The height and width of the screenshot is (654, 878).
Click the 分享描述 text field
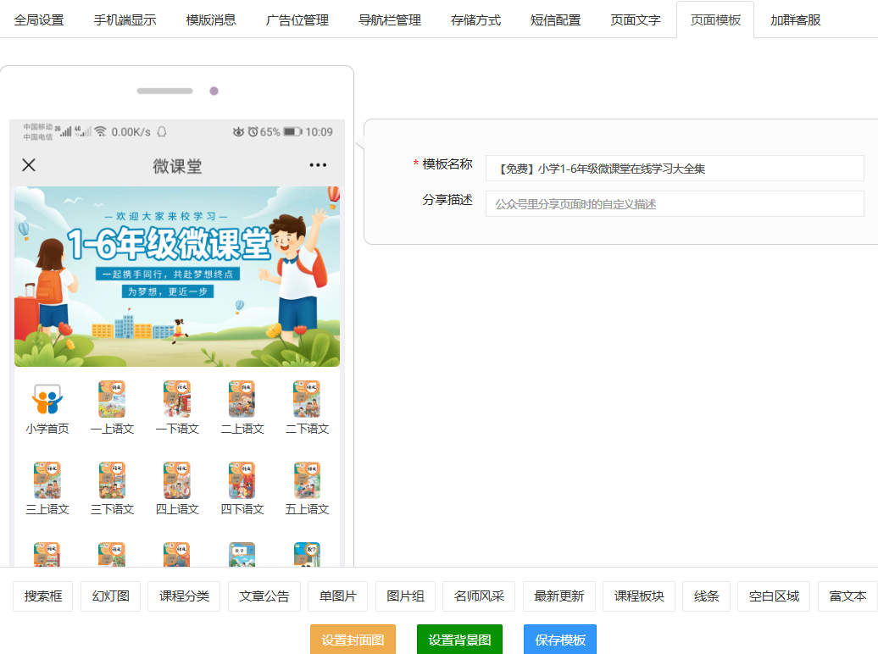pos(674,204)
